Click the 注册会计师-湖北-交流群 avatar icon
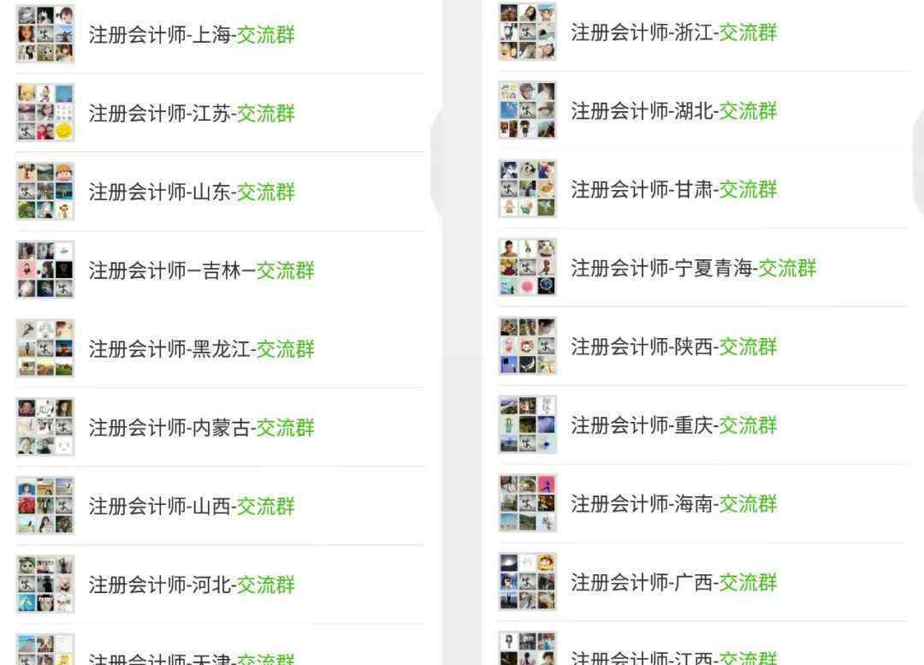 pyautogui.click(x=527, y=110)
